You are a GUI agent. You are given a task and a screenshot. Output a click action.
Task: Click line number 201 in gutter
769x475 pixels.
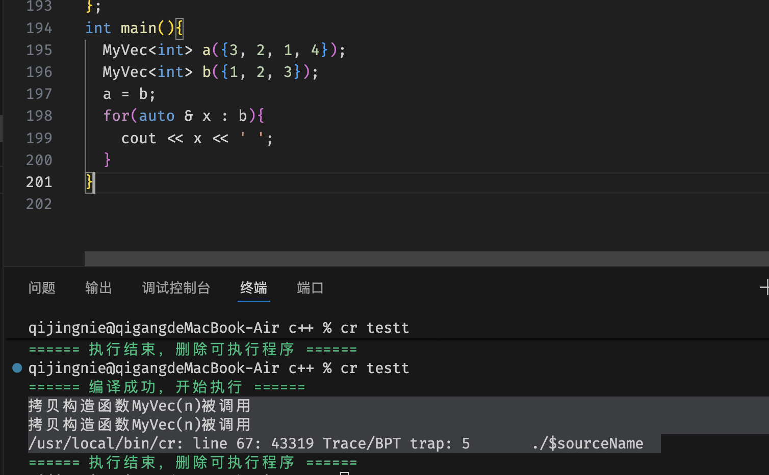point(39,182)
